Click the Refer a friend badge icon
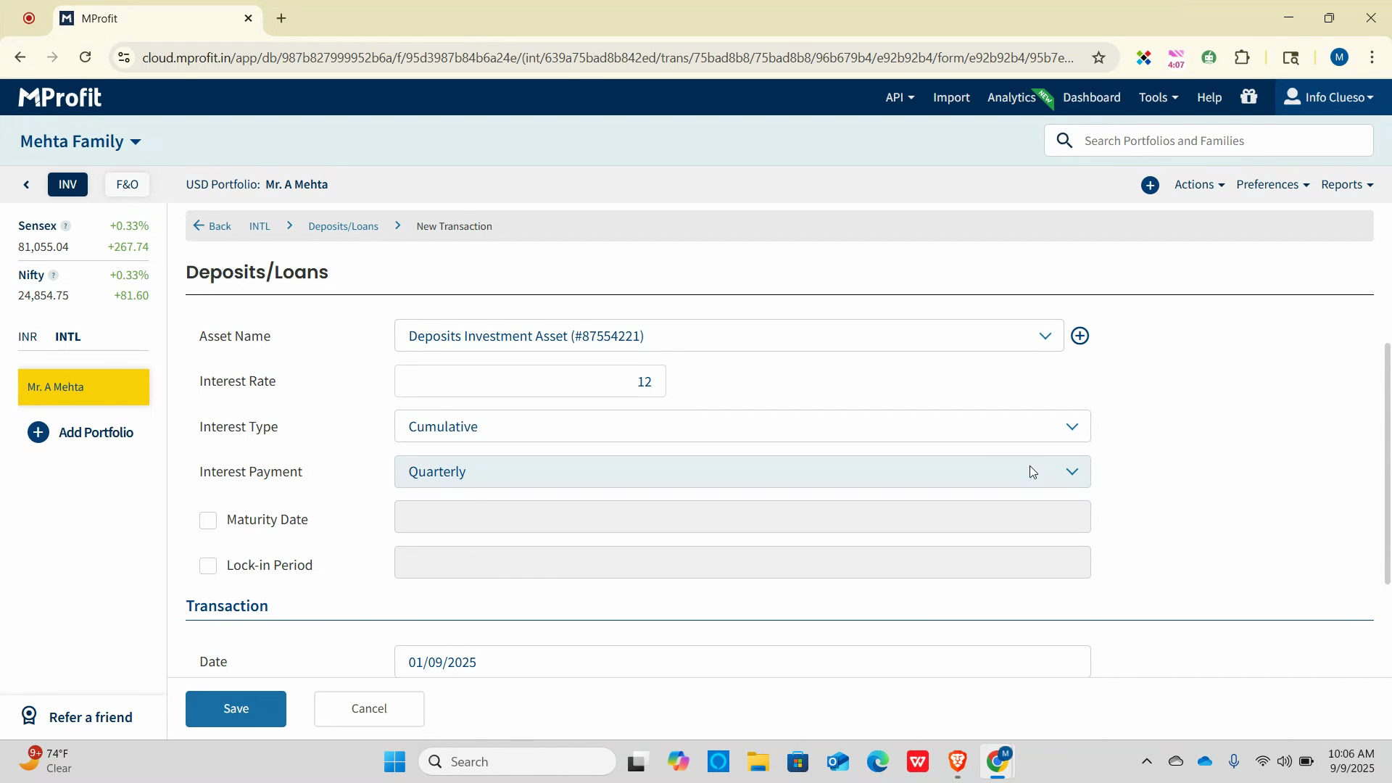The width and height of the screenshot is (1392, 783). (29, 716)
